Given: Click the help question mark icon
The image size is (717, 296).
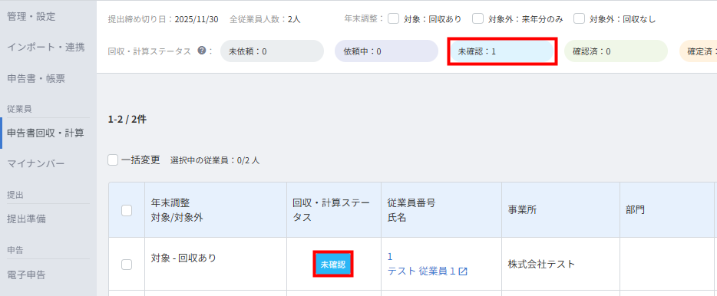Looking at the screenshot, I should click(202, 51).
